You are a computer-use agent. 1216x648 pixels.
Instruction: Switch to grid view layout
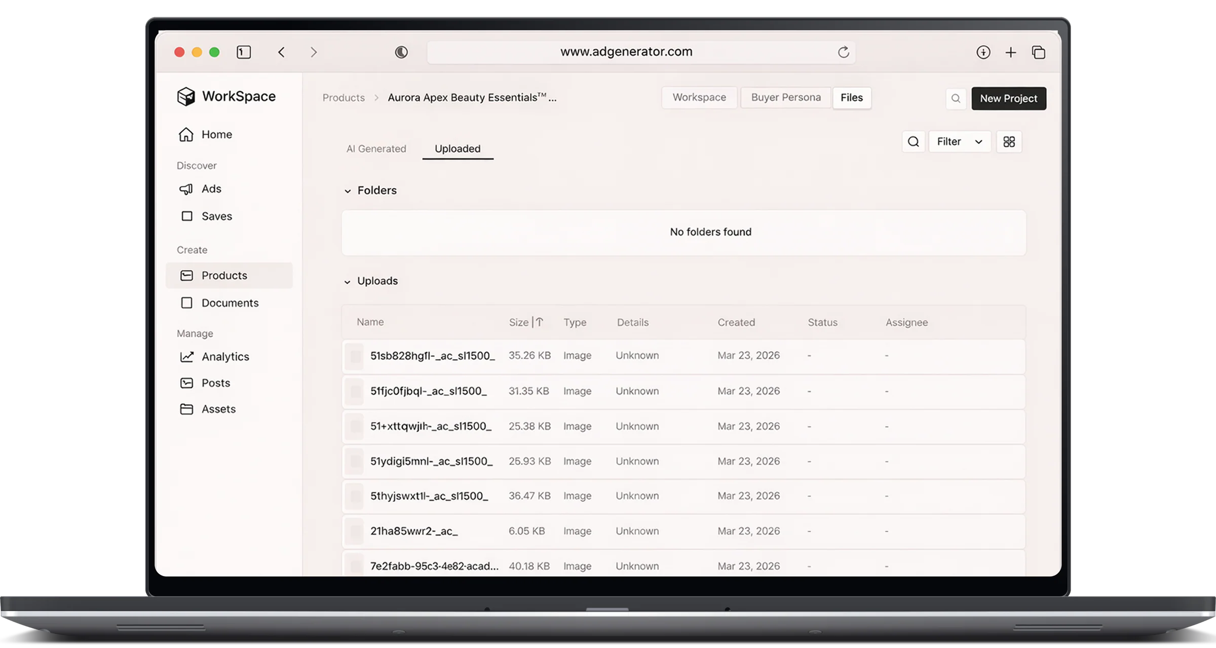1009,142
